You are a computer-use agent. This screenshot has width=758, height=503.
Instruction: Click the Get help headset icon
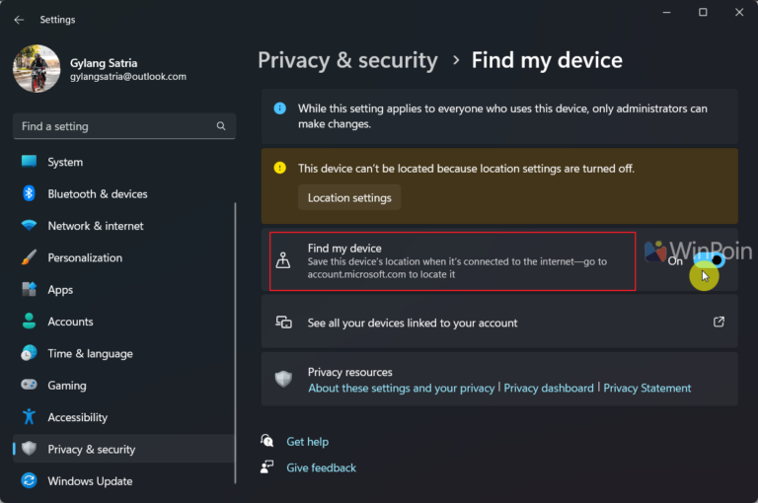pos(266,441)
